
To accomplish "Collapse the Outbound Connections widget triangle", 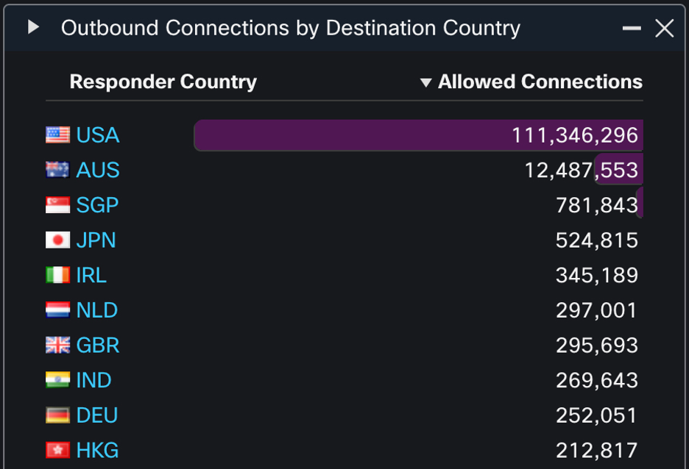I will coord(33,28).
